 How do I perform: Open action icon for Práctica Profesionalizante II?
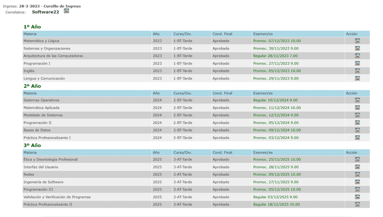pyautogui.click(x=357, y=205)
